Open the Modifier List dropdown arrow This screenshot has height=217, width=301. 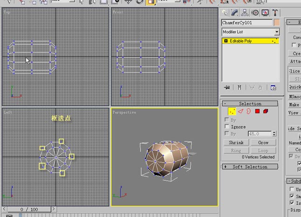(x=277, y=32)
